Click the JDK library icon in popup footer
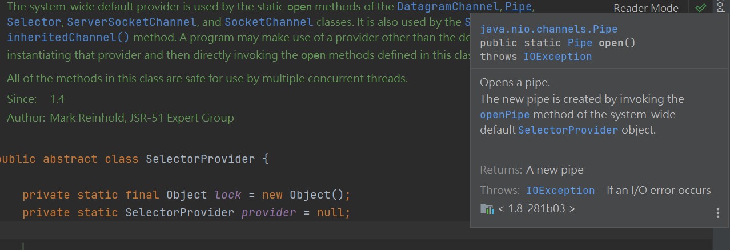 [487, 209]
